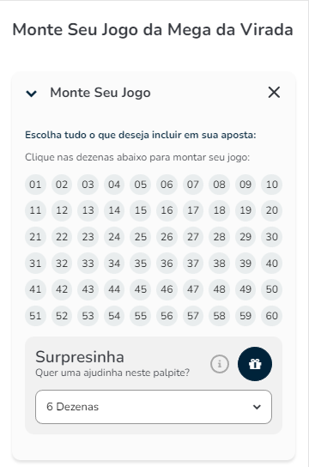Screen dimensions: 309x467
Task: Open the Surpresinha info icon
Action: pyautogui.click(x=220, y=364)
